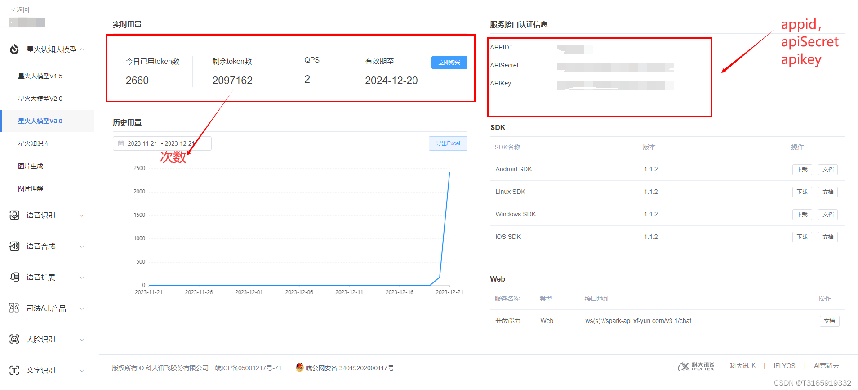Image resolution: width=858 pixels, height=390 pixels.
Task: Collapse the 星火认知大模型 menu chevron
Action: tap(82, 49)
